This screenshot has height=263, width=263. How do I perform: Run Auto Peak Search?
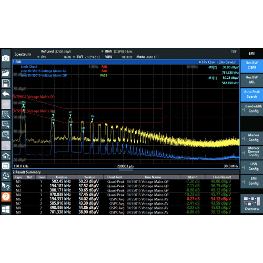click(251, 94)
